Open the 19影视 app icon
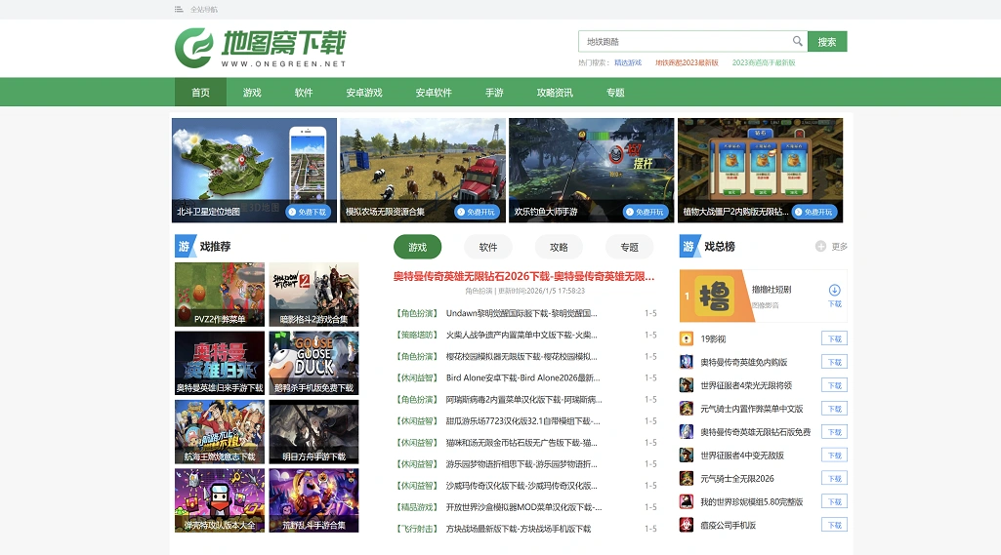 tap(687, 338)
